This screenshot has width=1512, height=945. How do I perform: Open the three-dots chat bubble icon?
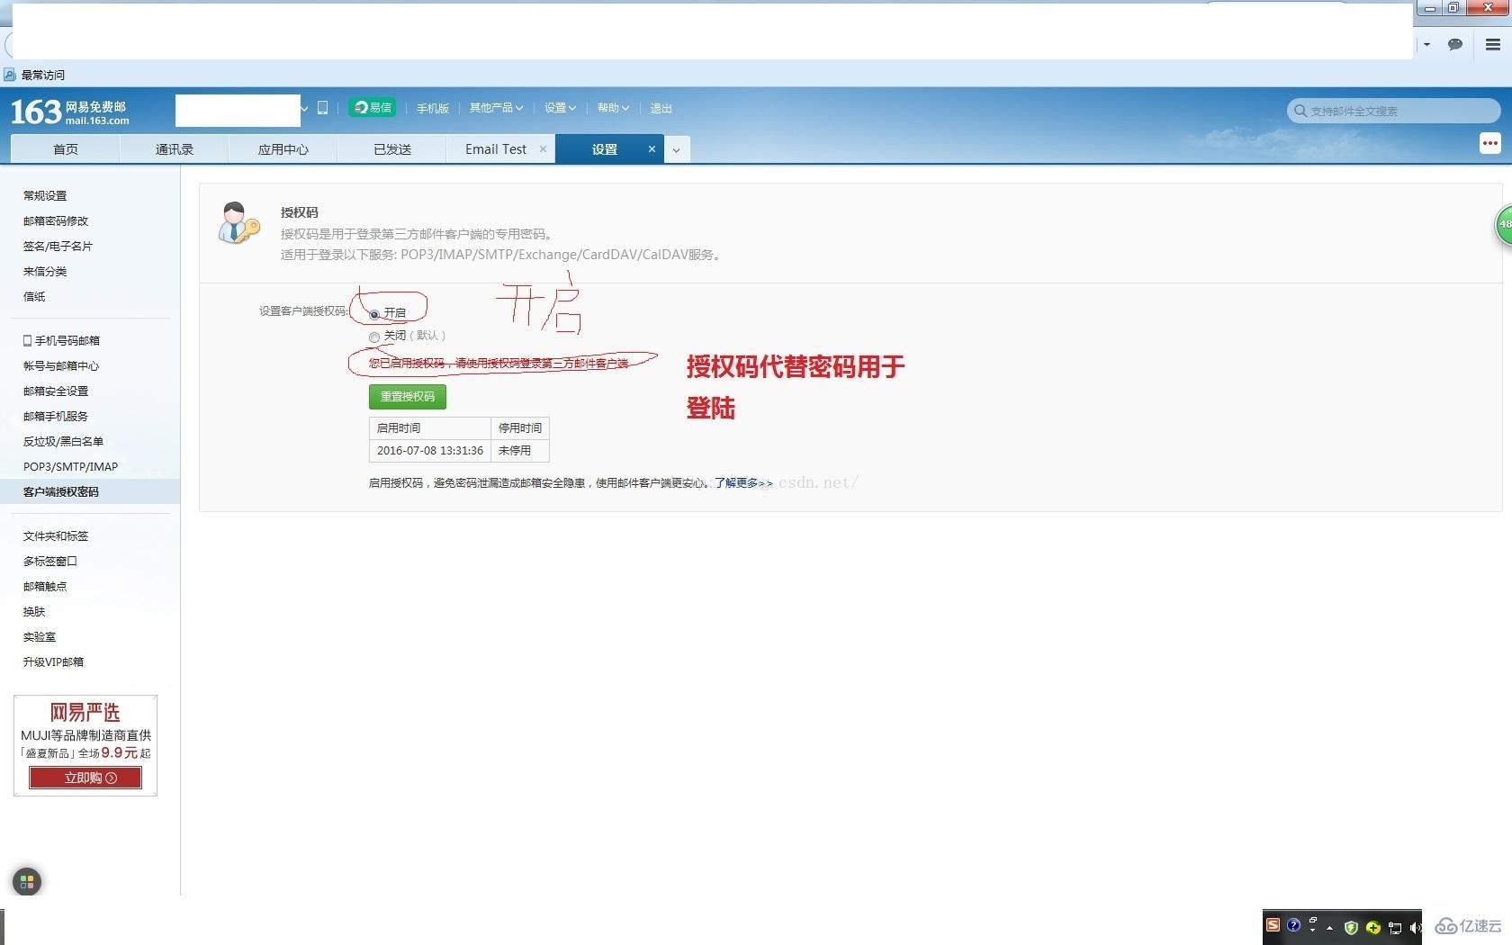tap(1489, 143)
